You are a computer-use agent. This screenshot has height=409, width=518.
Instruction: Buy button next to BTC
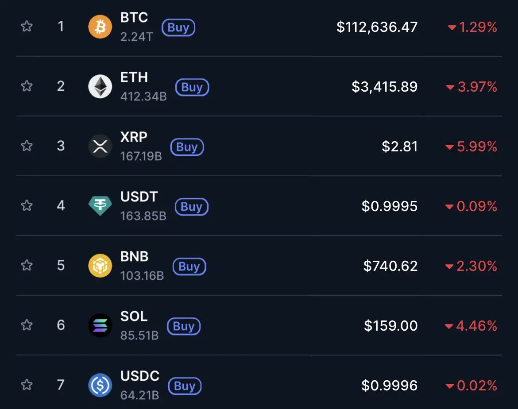[178, 27]
